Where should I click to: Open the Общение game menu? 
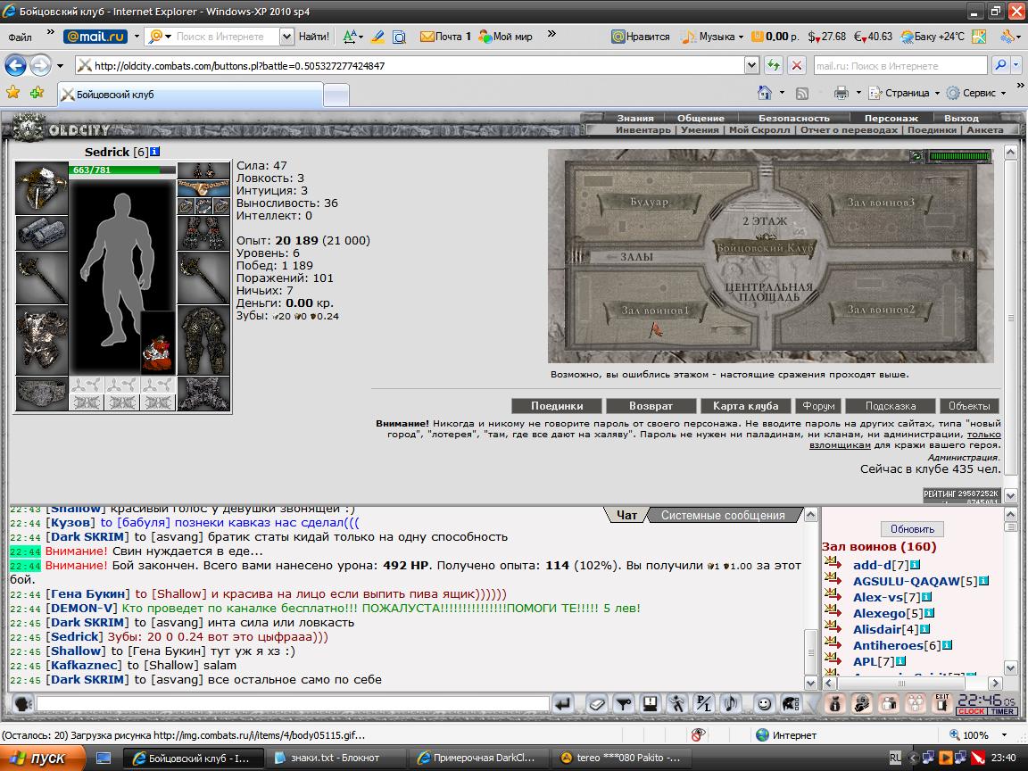click(x=701, y=118)
